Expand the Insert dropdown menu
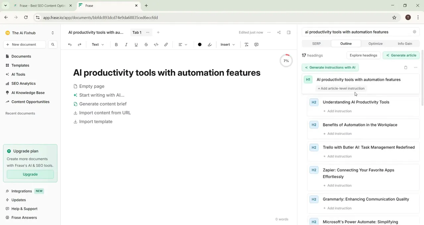 (x=228, y=45)
